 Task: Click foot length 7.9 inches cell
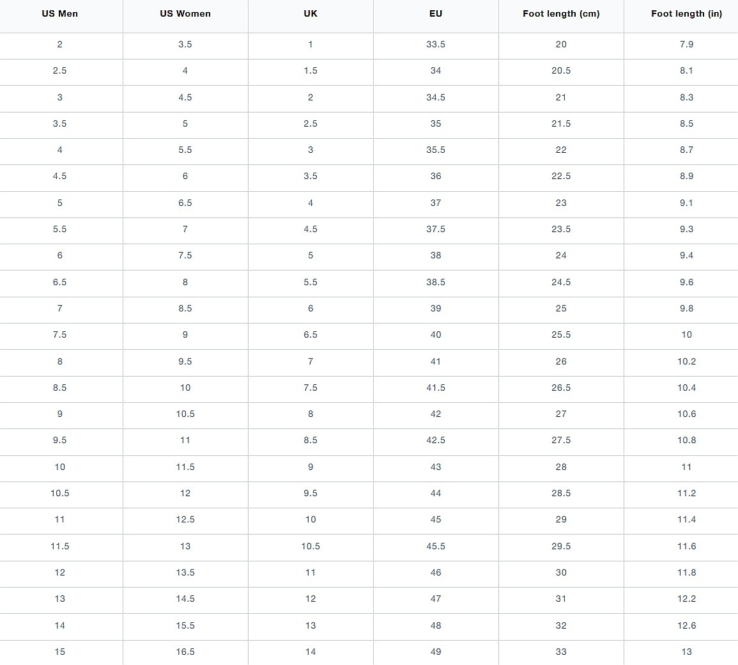click(x=686, y=44)
